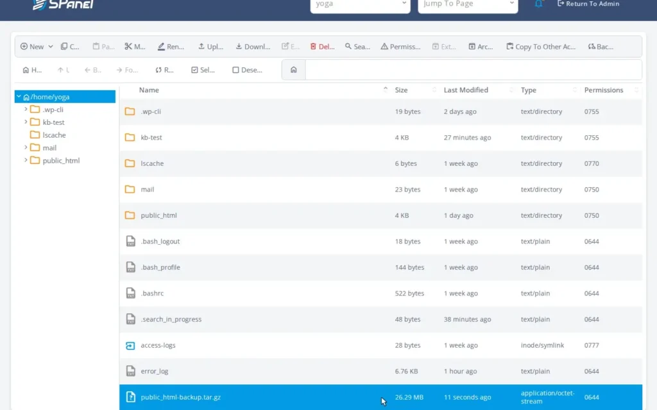Sort by Permissions column header
The height and width of the screenshot is (410, 657).
coord(604,90)
